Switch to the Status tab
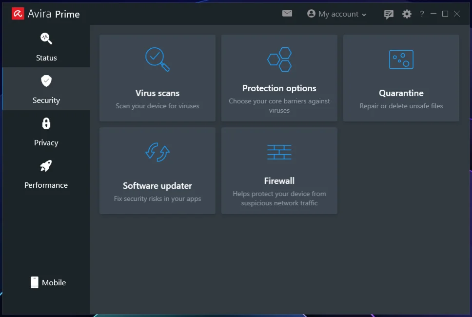The height and width of the screenshot is (317, 472). (46, 47)
